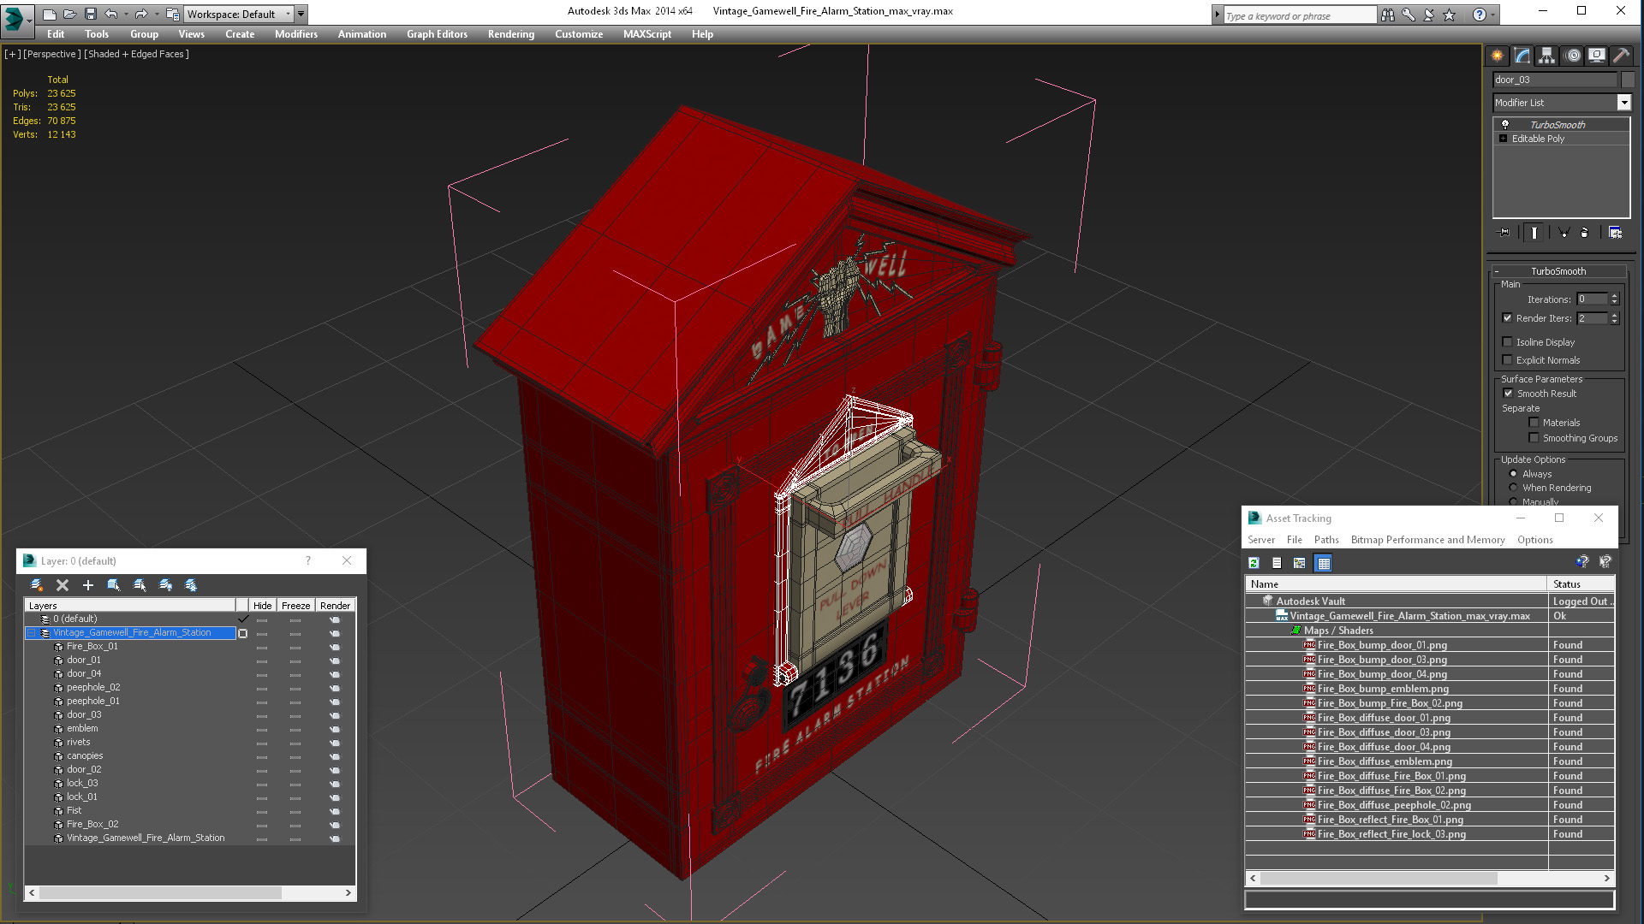
Task: Click the Freeze column header
Action: point(295,606)
